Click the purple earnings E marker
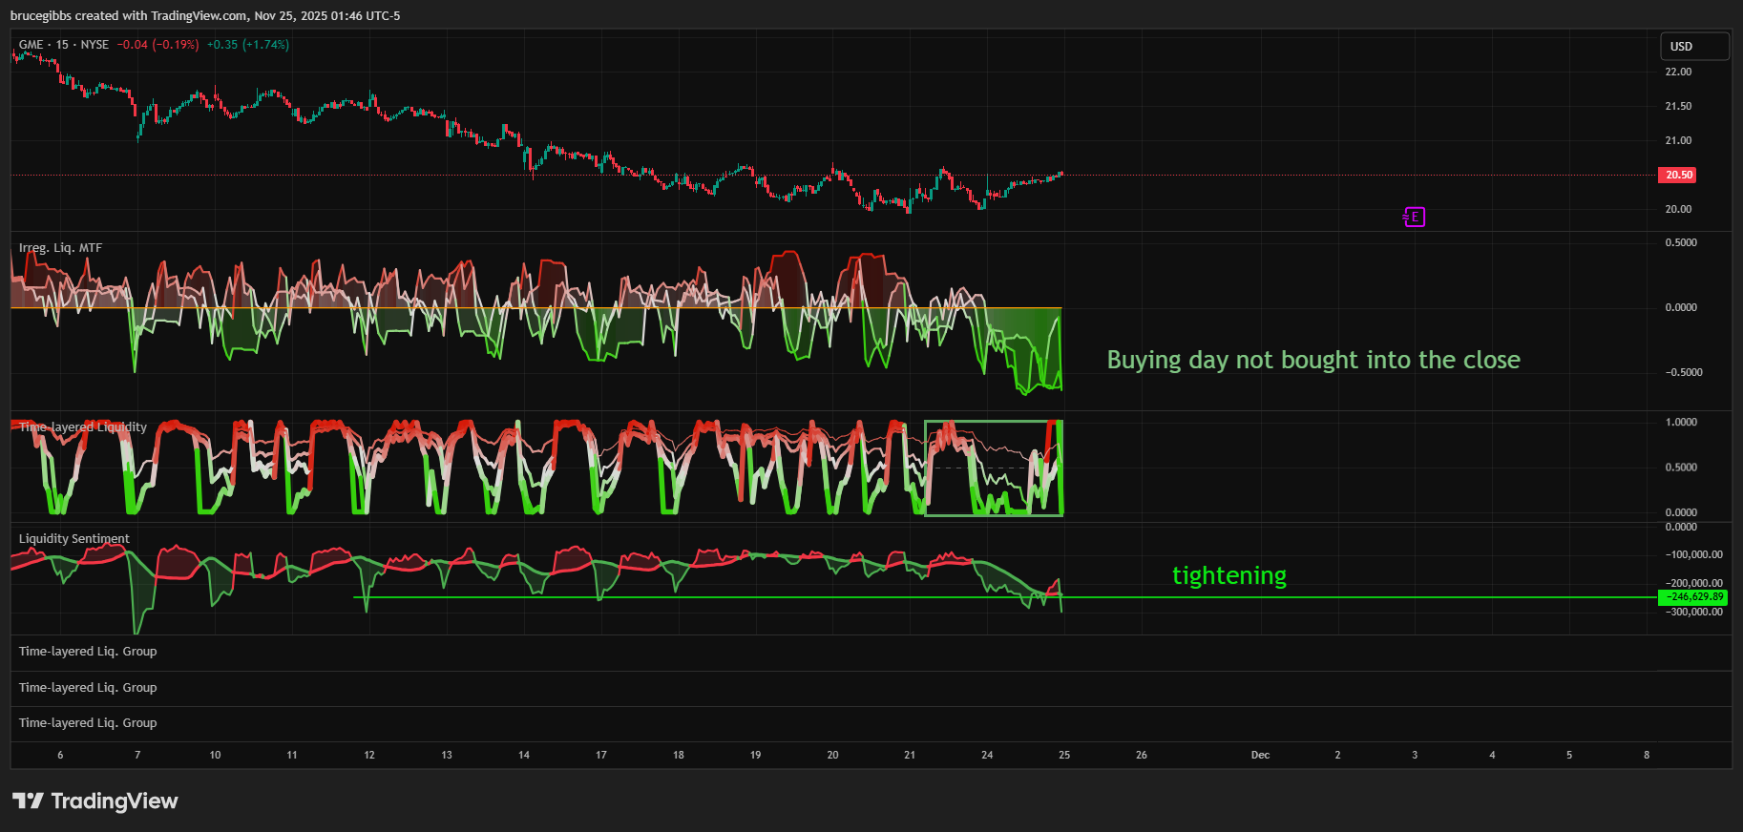Screen dimensions: 1743x832 click(x=1415, y=218)
